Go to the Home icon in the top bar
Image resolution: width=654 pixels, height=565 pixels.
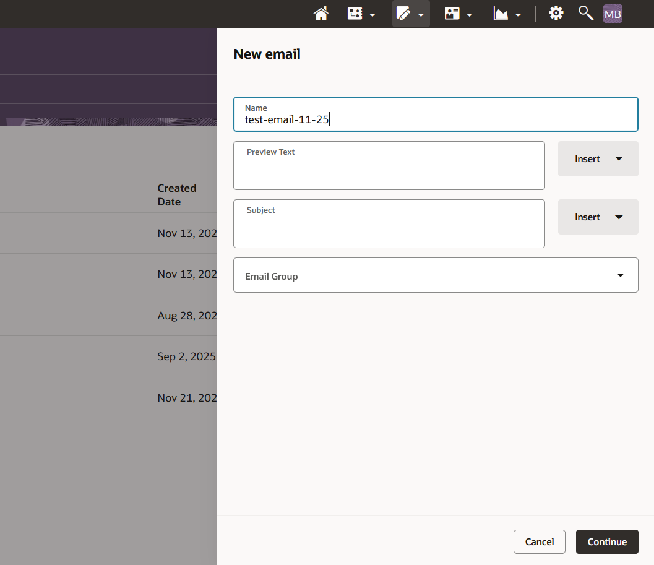[321, 14]
